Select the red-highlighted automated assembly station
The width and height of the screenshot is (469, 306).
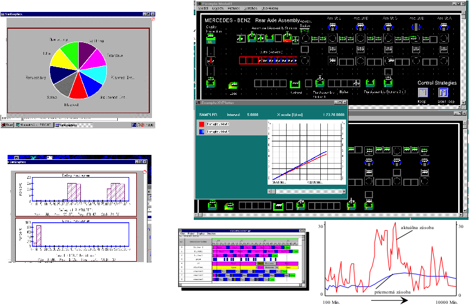(x=287, y=37)
